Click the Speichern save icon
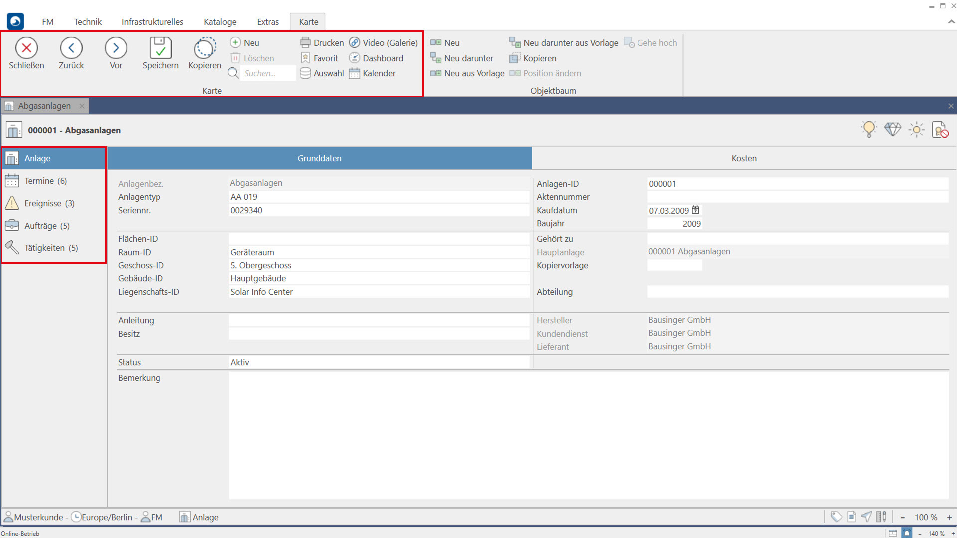This screenshot has width=957, height=538. (160, 48)
